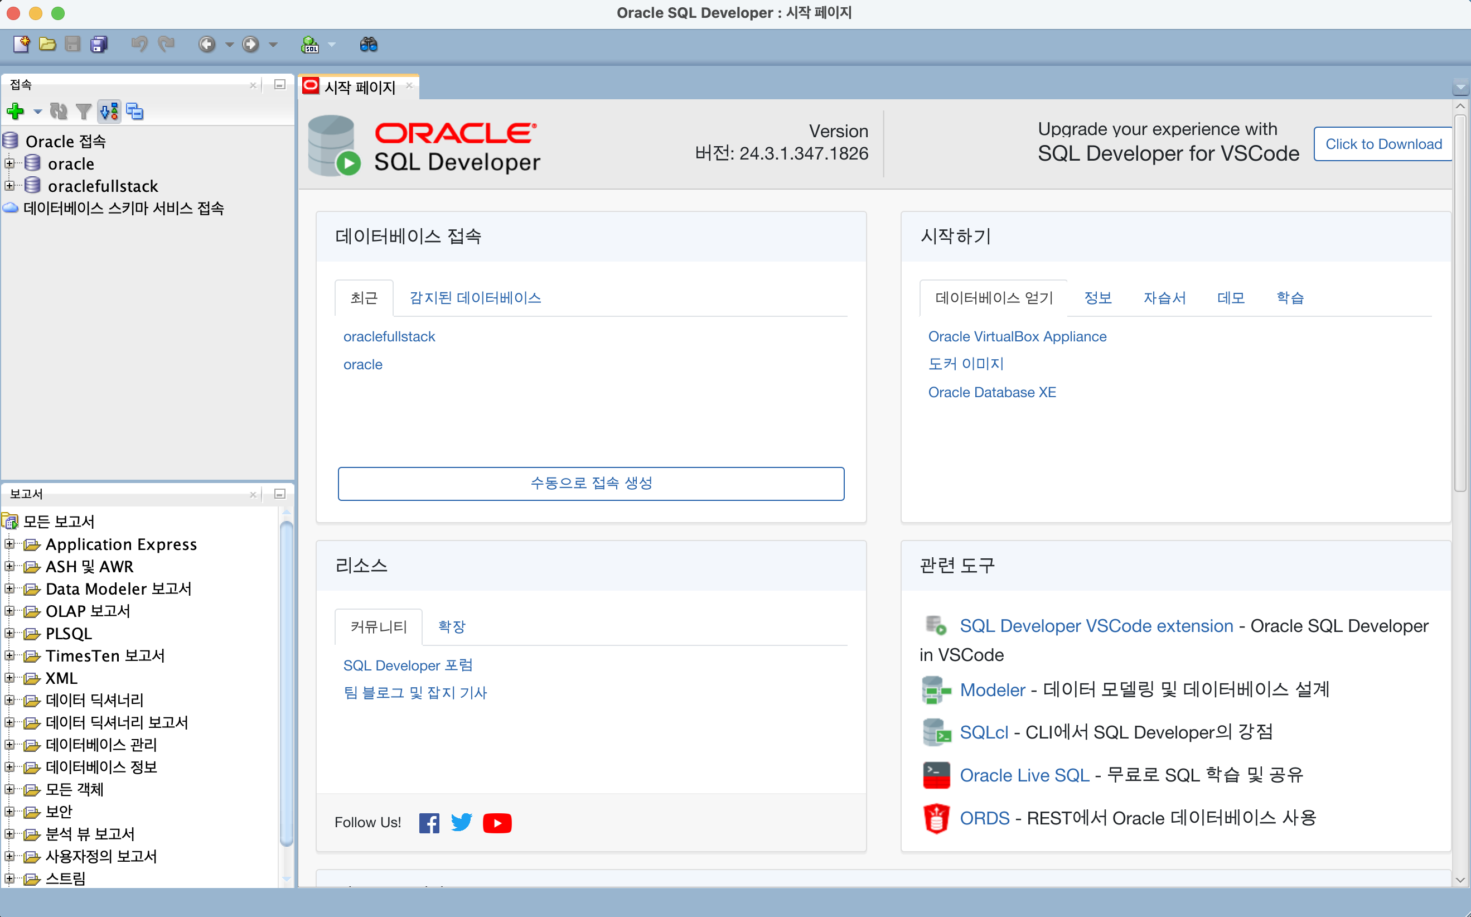This screenshot has width=1471, height=917.
Task: Open the Oracle Live SQL link
Action: 1024,775
